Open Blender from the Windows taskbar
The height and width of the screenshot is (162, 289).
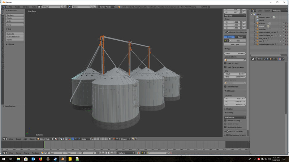pyautogui.click(x=62, y=159)
